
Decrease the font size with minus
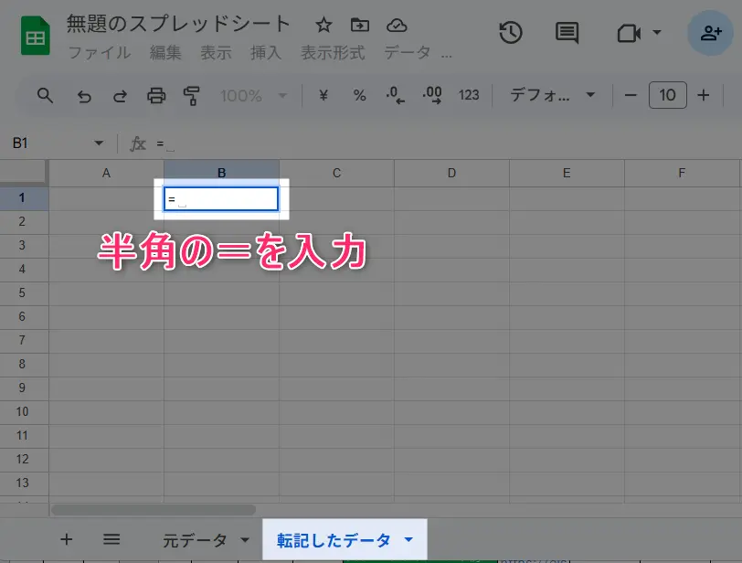tap(631, 95)
